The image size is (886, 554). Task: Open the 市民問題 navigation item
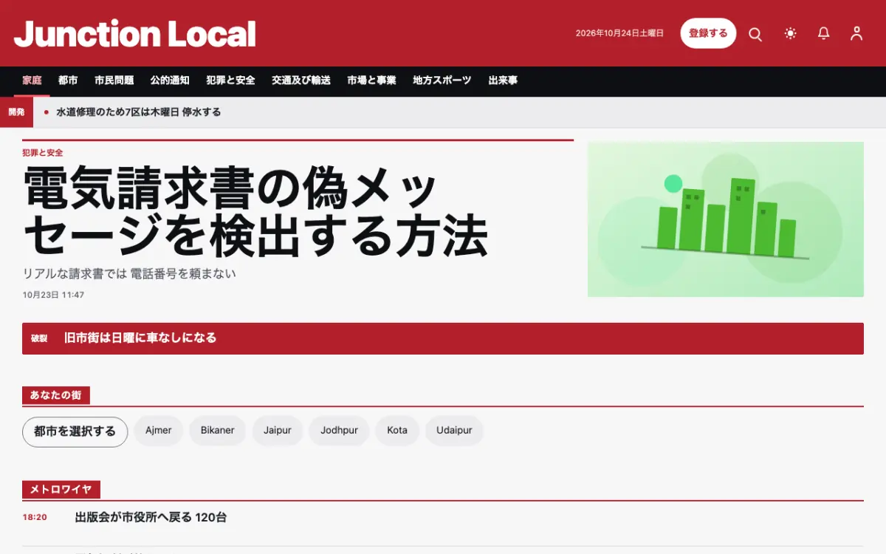point(114,81)
